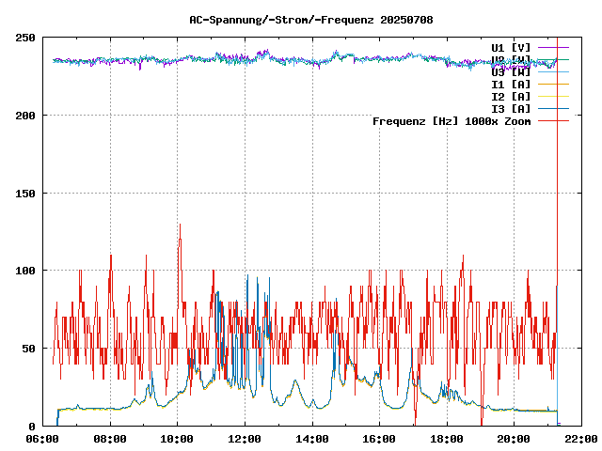Click the 150 y-axis tick label

[x=25, y=193]
